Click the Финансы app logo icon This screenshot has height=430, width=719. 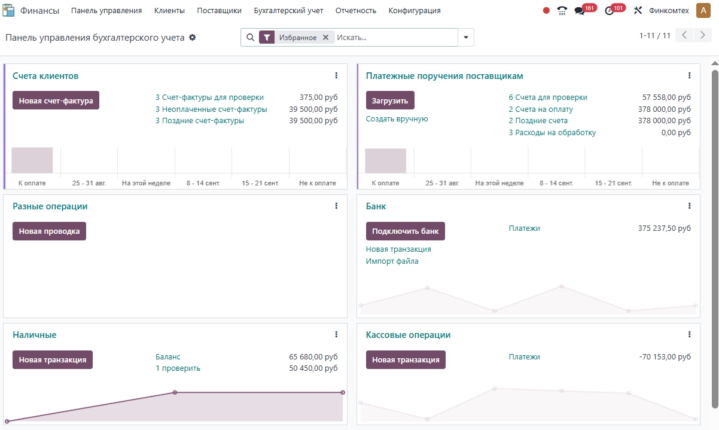click(9, 11)
